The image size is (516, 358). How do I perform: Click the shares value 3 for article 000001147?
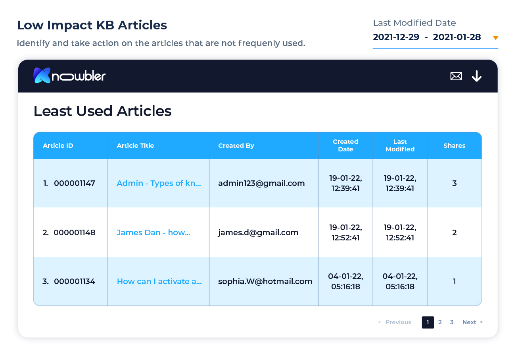tap(455, 183)
